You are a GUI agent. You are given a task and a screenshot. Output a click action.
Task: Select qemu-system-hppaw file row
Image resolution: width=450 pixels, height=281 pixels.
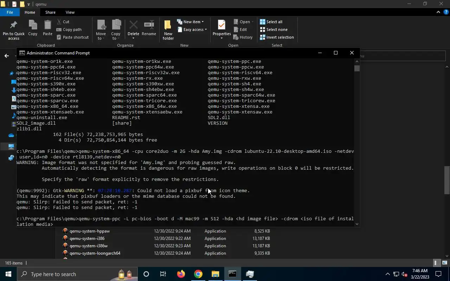click(x=166, y=231)
